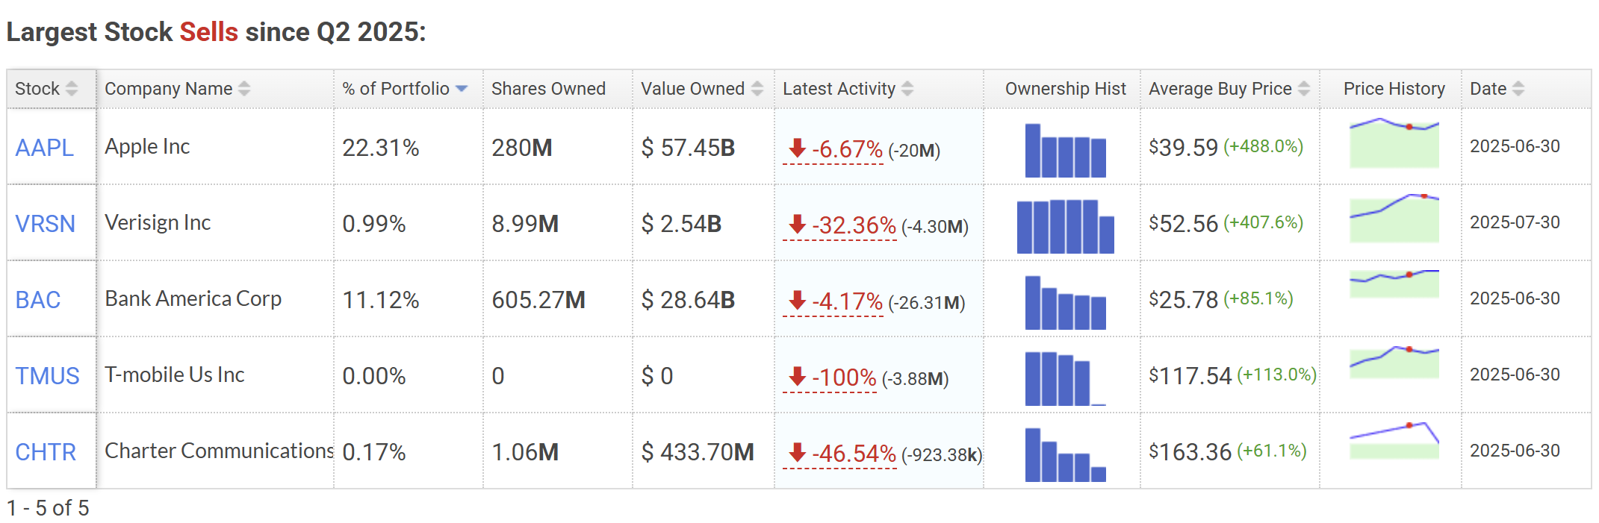Screen dimensions: 1599x523
Task: Click the $117.54 average buy price
Action: (x=1190, y=376)
